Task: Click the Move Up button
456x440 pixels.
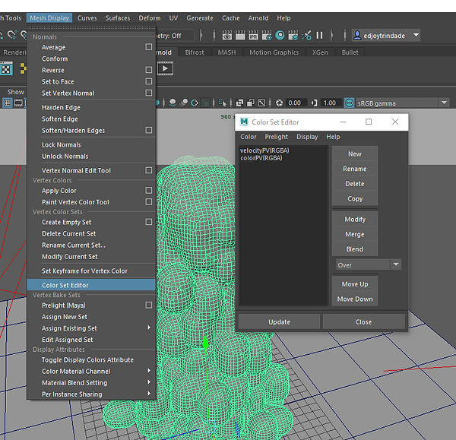Action: coord(355,284)
